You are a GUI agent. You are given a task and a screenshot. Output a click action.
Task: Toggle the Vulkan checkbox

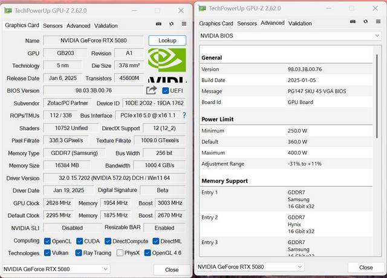tap(47, 253)
